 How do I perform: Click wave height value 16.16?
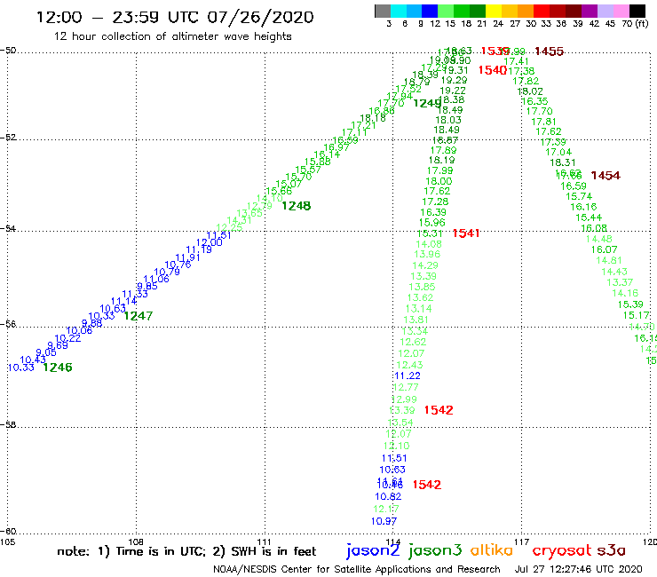(x=583, y=207)
